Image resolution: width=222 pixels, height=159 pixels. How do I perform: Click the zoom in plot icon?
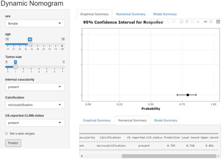(182, 22)
